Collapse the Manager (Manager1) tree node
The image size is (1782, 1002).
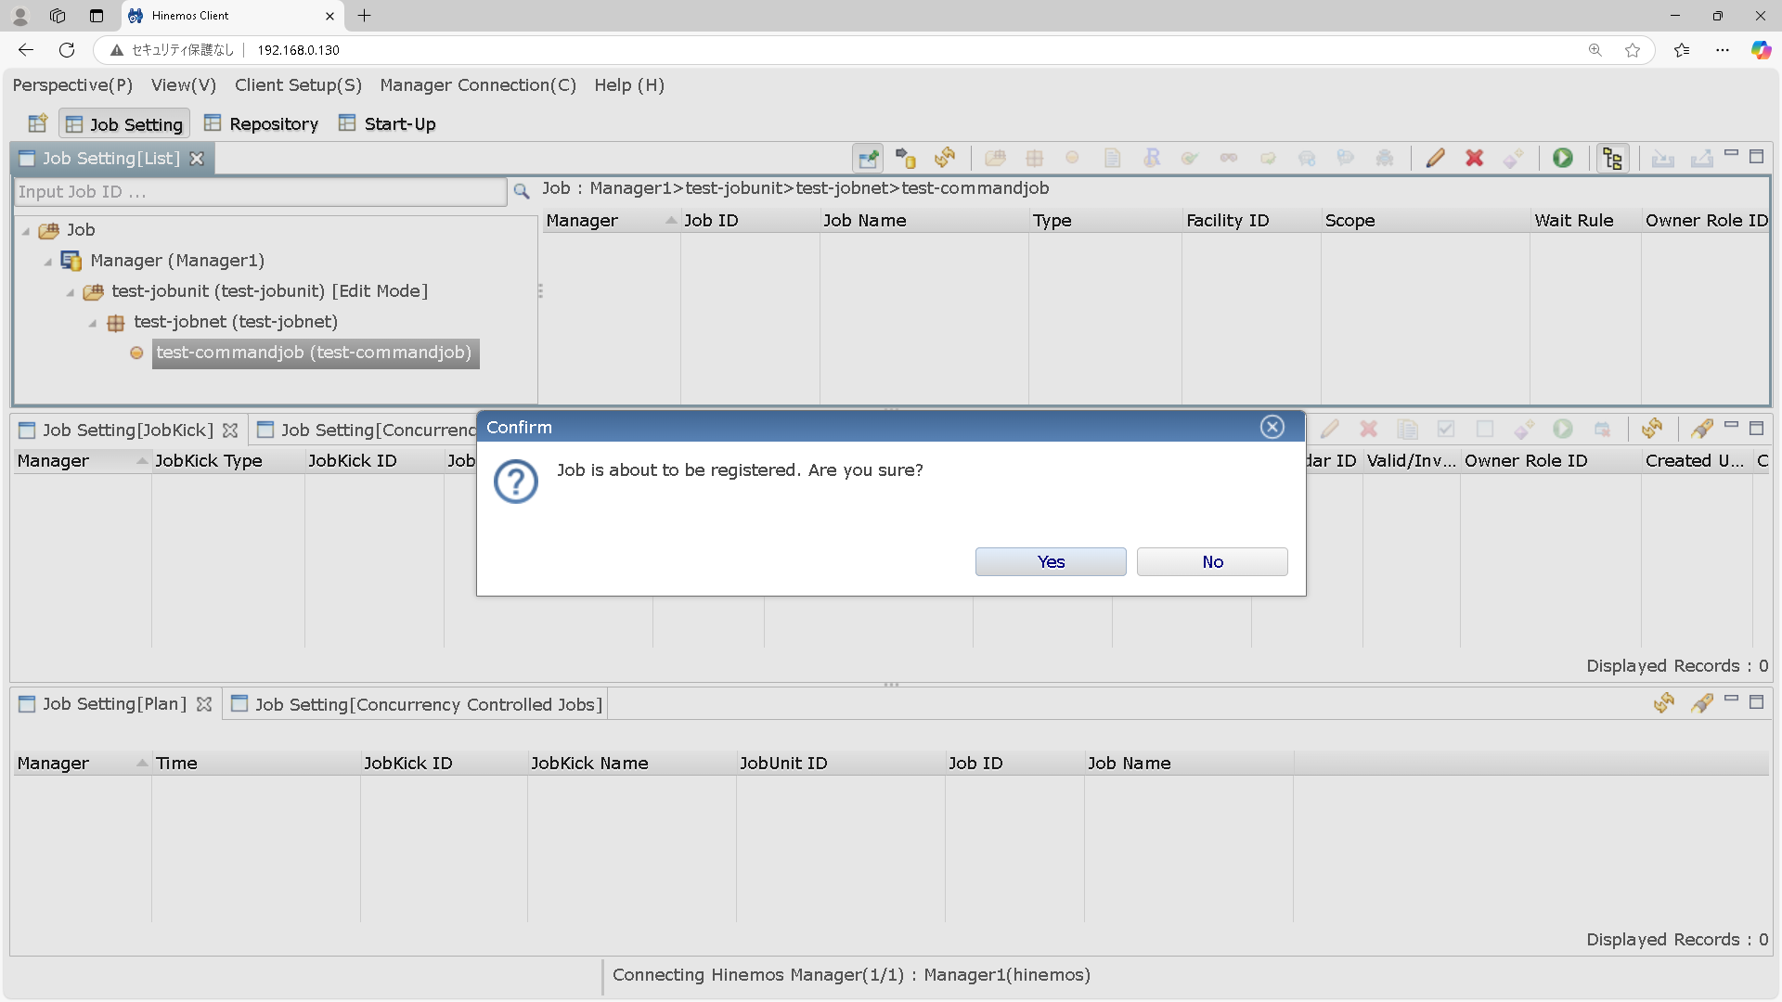(48, 262)
